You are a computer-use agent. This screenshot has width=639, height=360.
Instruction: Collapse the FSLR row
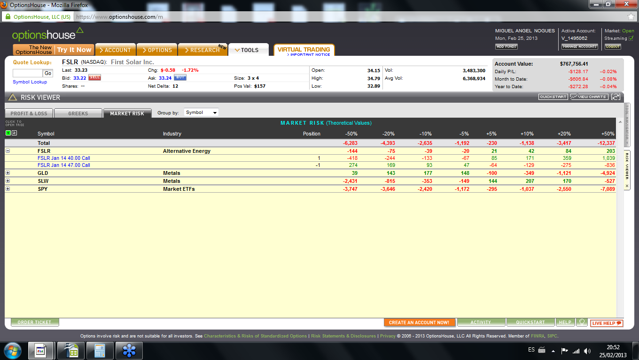pyautogui.click(x=8, y=151)
